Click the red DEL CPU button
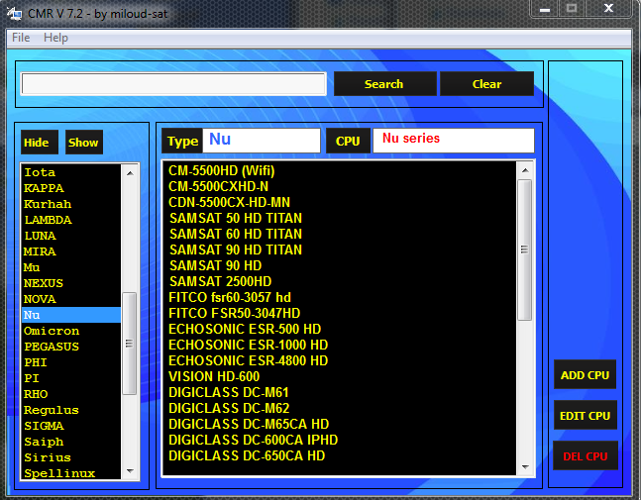Image resolution: width=641 pixels, height=500 pixels. [x=585, y=455]
